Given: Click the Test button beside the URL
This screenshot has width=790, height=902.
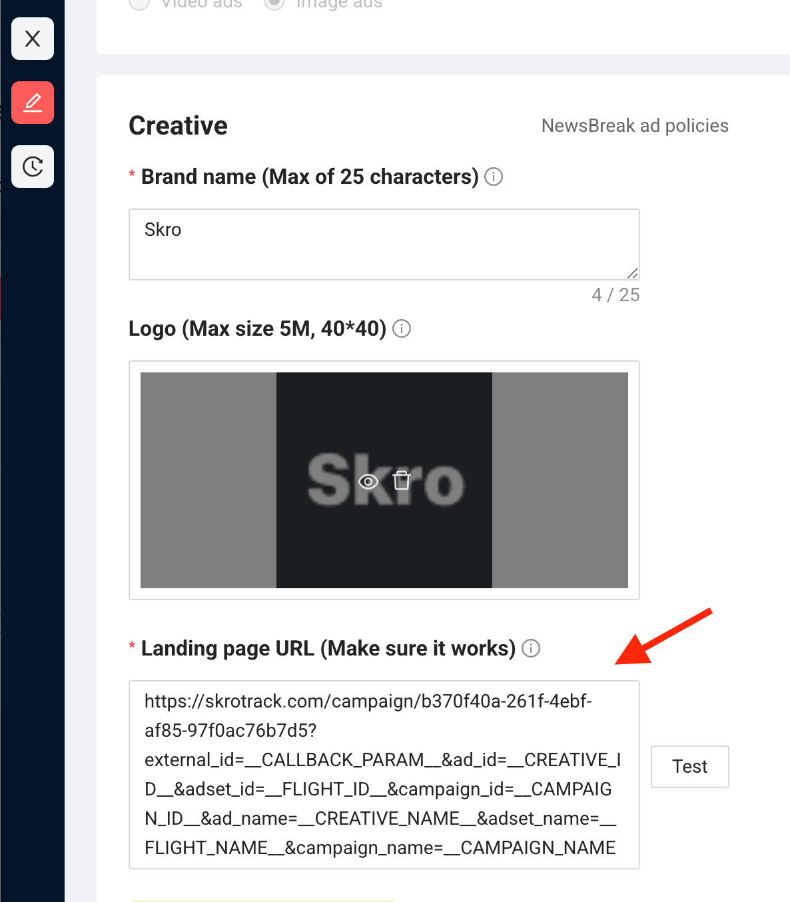Looking at the screenshot, I should pos(690,767).
